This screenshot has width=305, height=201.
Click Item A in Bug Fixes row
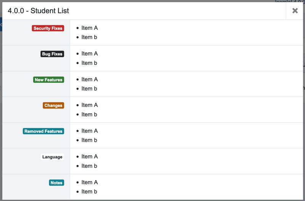[90, 53]
